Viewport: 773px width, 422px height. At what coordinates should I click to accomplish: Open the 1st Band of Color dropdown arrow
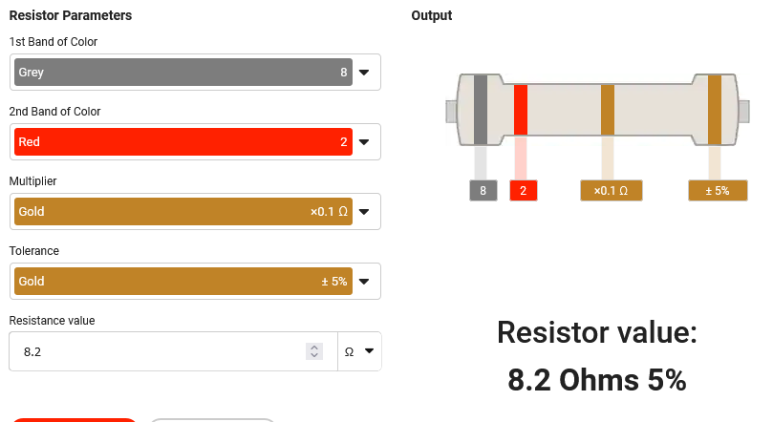click(x=364, y=73)
